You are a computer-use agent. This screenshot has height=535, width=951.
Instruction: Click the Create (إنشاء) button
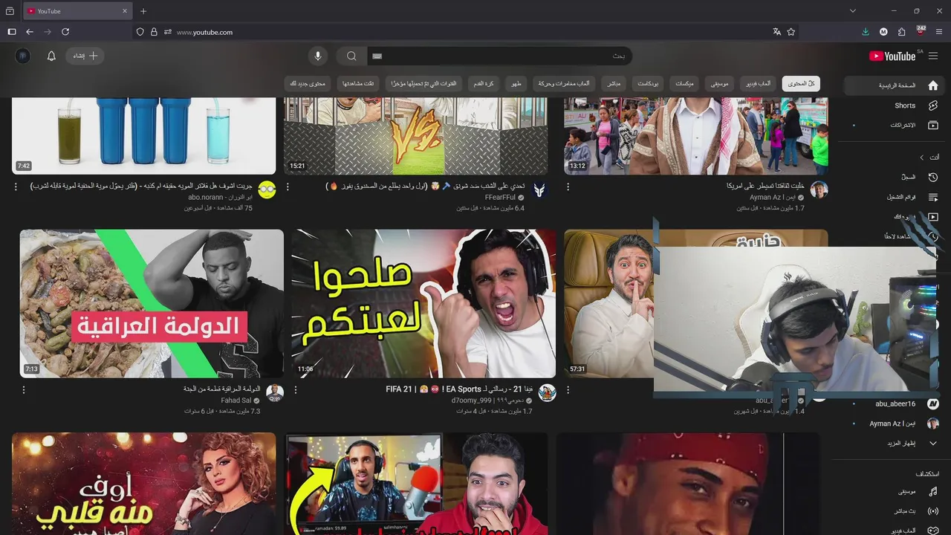(85, 56)
